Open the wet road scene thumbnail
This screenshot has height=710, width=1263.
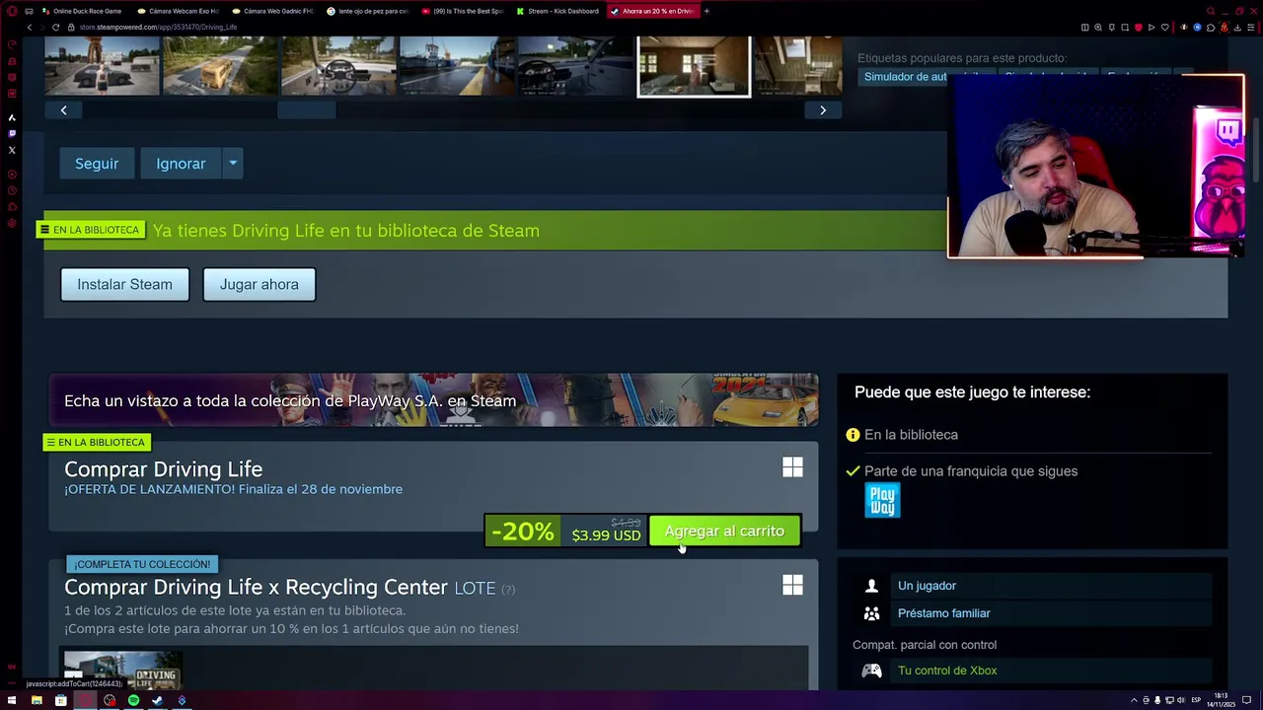(457, 66)
